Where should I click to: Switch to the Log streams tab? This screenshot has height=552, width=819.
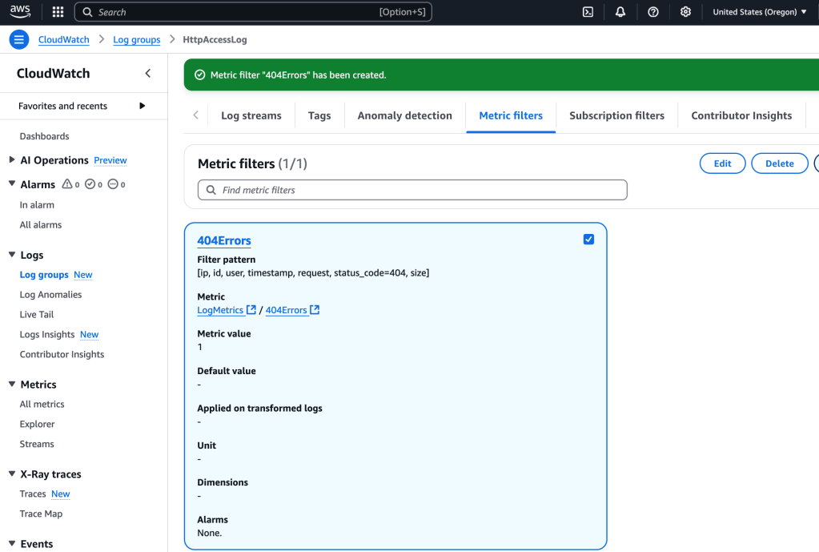click(x=251, y=115)
